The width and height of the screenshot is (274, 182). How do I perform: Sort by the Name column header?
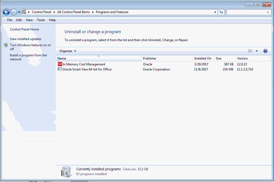tap(98, 58)
